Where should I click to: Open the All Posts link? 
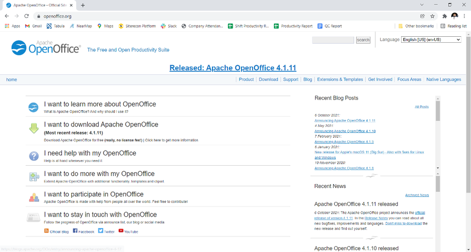[x=422, y=107]
